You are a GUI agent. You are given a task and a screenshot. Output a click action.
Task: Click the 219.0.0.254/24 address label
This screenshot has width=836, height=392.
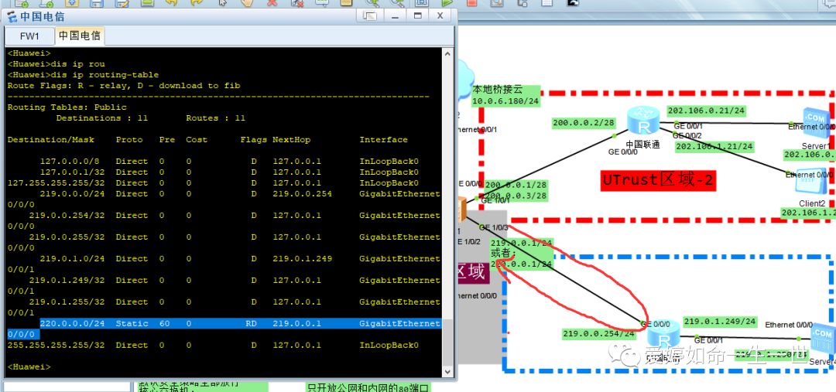(598, 334)
